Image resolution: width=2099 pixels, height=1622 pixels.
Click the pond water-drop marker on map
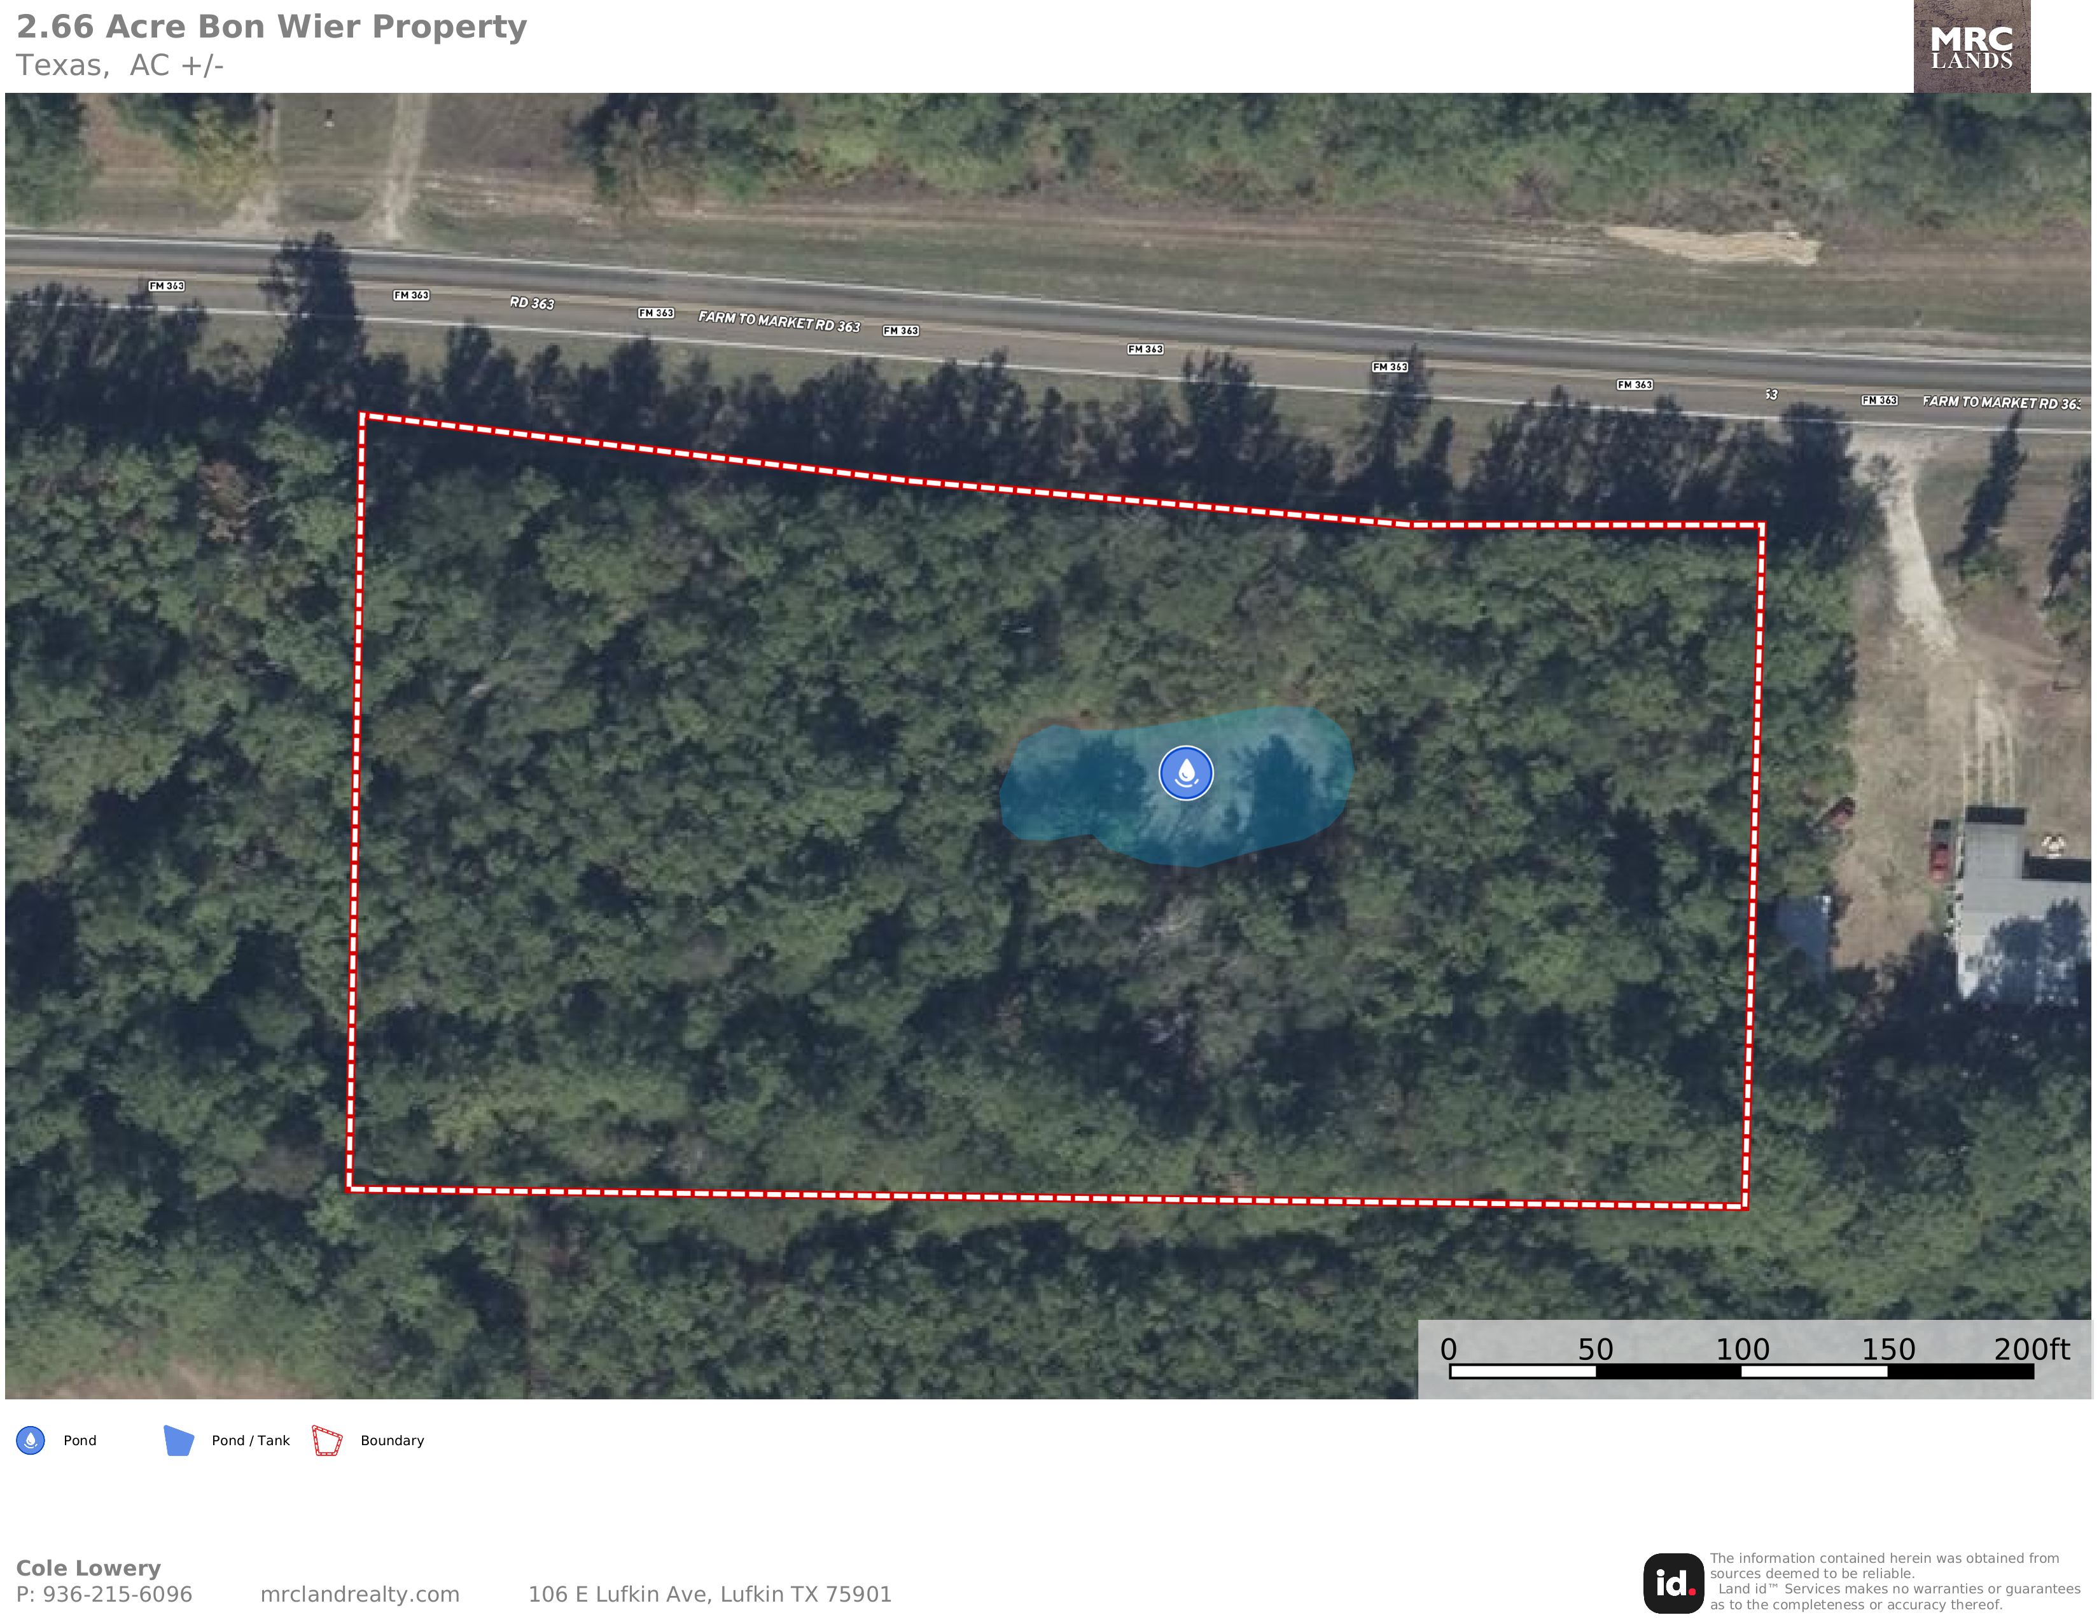pyautogui.click(x=1185, y=773)
